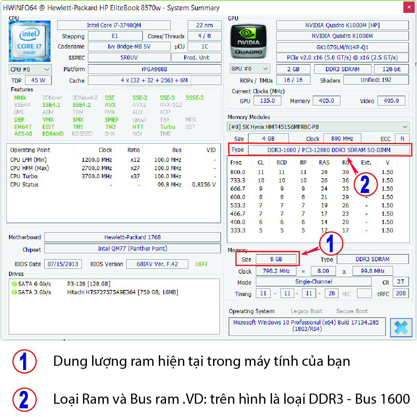This screenshot has width=417, height=417.
Task: Click the 128-bit GPU memory bus field
Action: pos(392,69)
